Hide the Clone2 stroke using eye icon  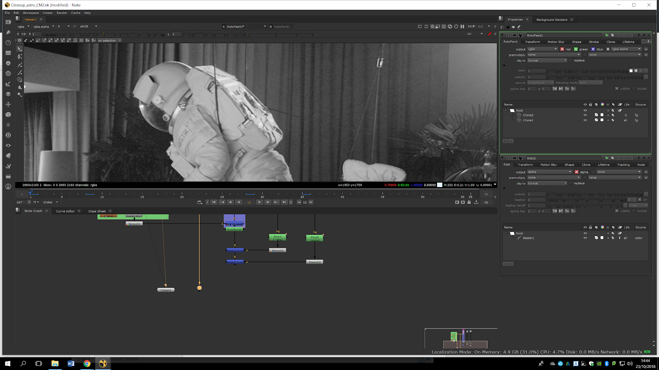coord(585,115)
